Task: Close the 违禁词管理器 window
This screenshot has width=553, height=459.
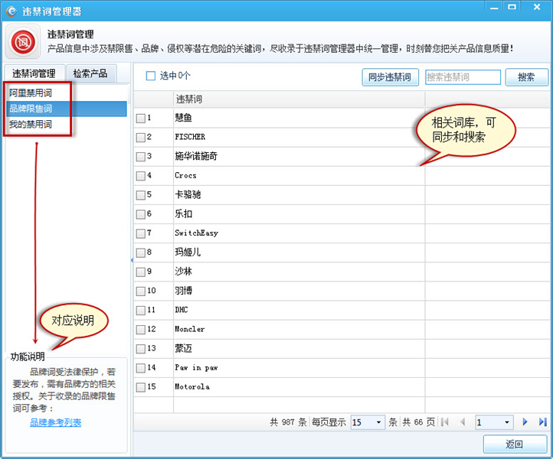Action: [537, 7]
